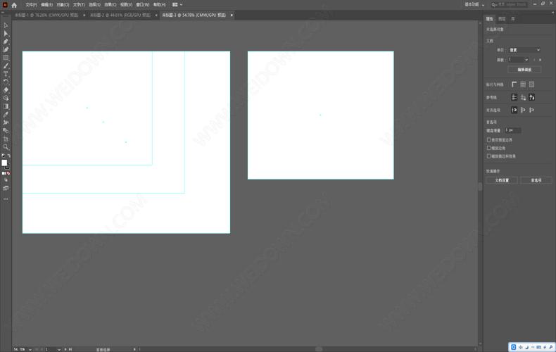Open the Units dropdown

tap(524, 50)
